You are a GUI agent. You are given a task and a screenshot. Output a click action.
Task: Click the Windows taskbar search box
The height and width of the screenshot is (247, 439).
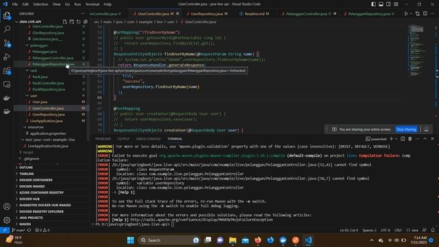(x=169, y=240)
